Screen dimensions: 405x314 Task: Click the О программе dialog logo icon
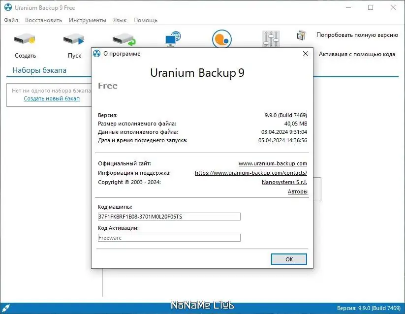point(96,54)
